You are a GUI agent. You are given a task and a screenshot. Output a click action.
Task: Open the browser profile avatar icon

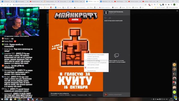174,4
